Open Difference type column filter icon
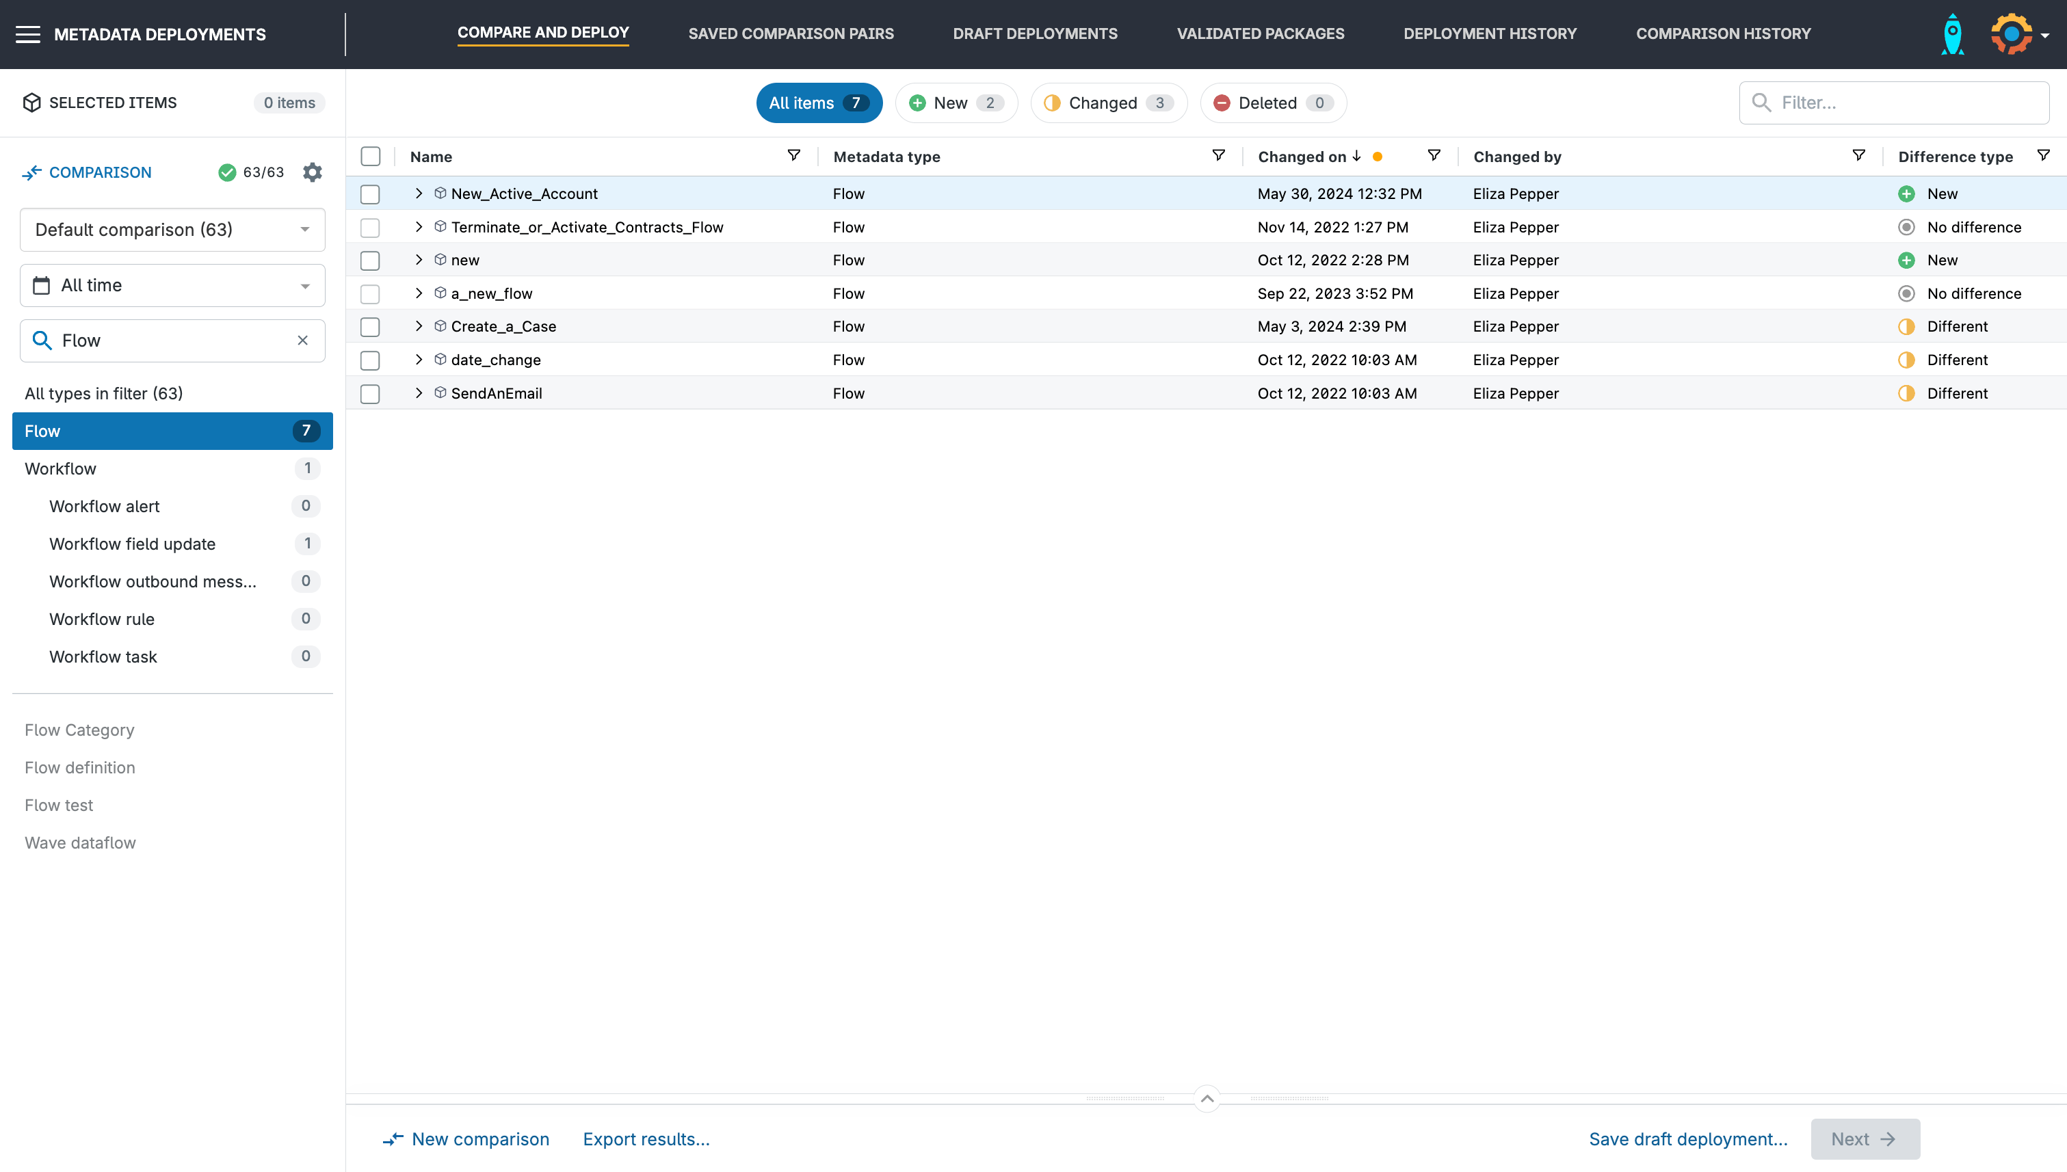2067x1172 pixels. pos(2043,155)
